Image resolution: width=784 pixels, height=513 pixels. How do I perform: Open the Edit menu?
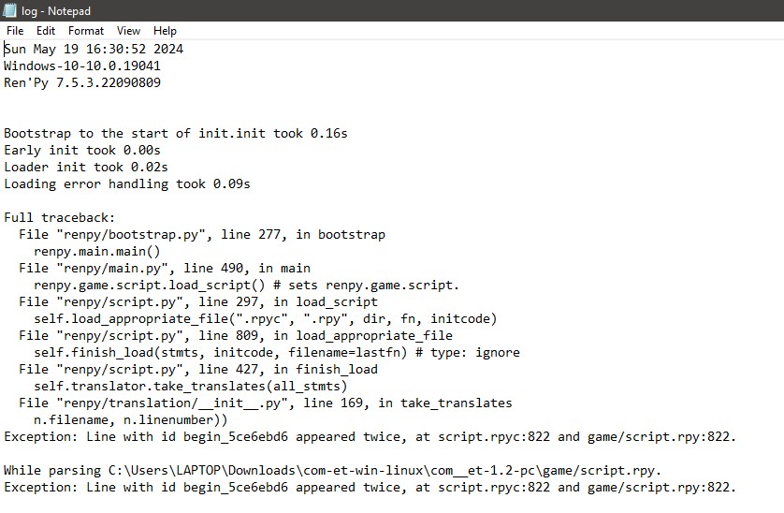coord(46,31)
